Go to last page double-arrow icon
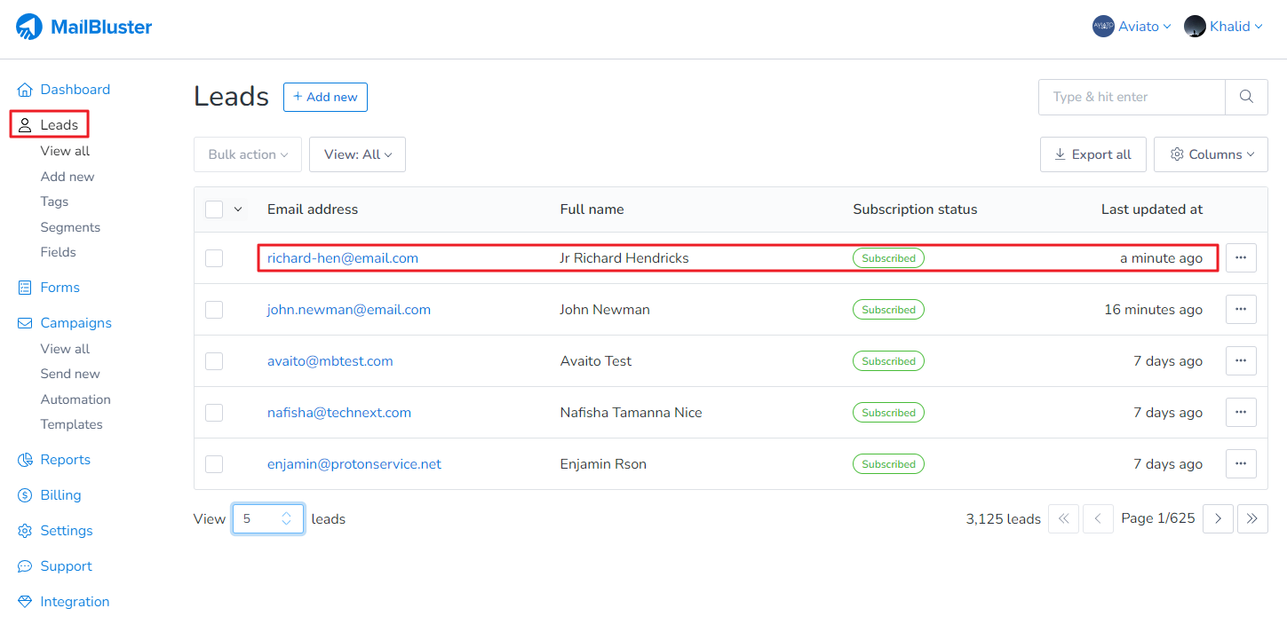The width and height of the screenshot is (1287, 632). tap(1252, 518)
